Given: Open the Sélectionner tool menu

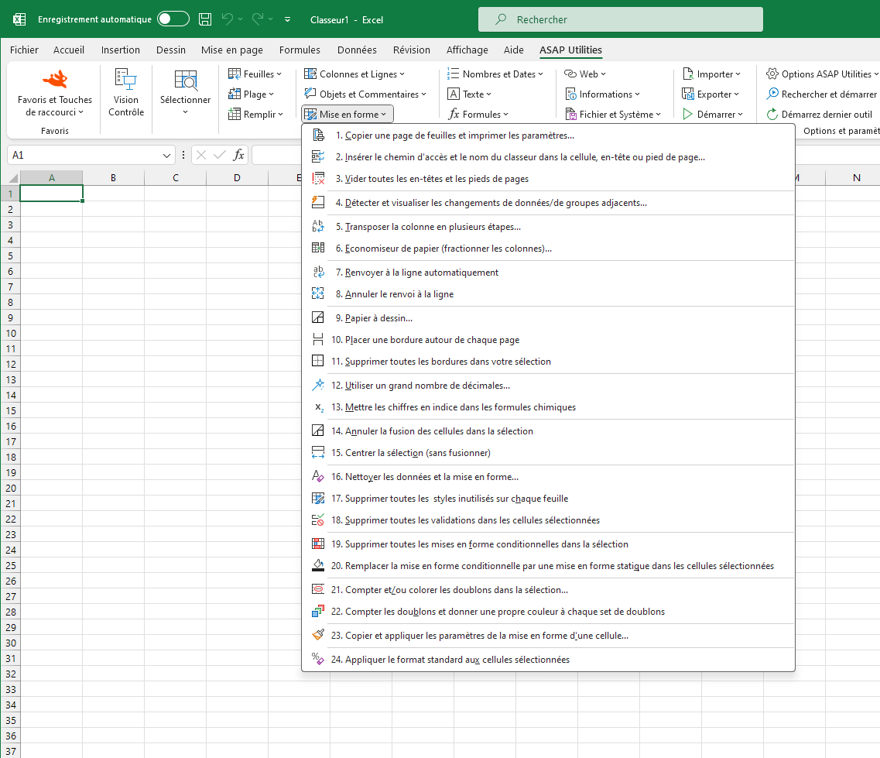Looking at the screenshot, I should [185, 93].
